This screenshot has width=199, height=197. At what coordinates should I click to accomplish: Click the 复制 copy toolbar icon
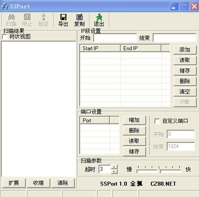tap(80, 17)
